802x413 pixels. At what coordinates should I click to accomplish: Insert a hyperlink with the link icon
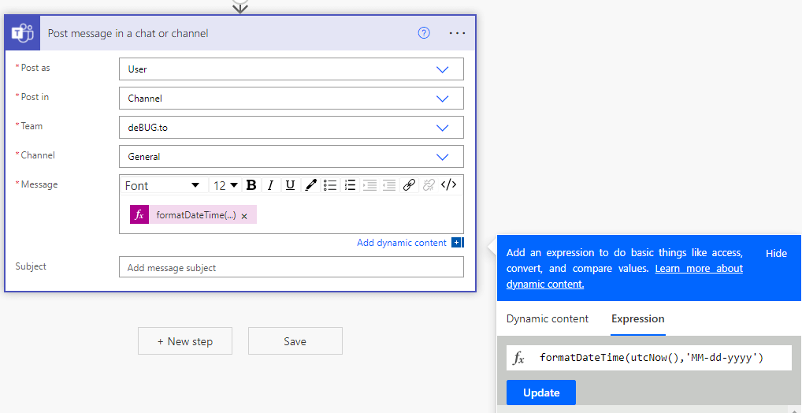tap(408, 185)
